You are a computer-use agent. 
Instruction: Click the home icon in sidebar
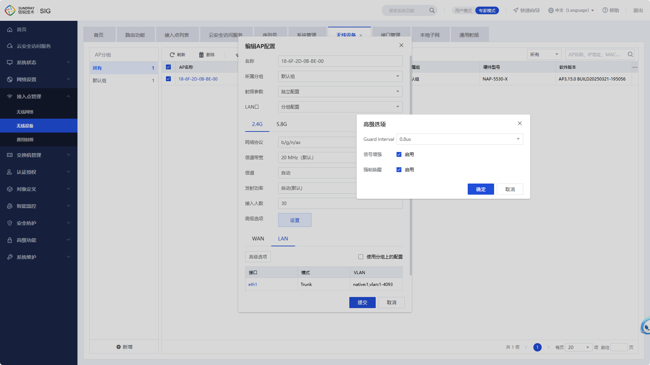click(x=10, y=29)
